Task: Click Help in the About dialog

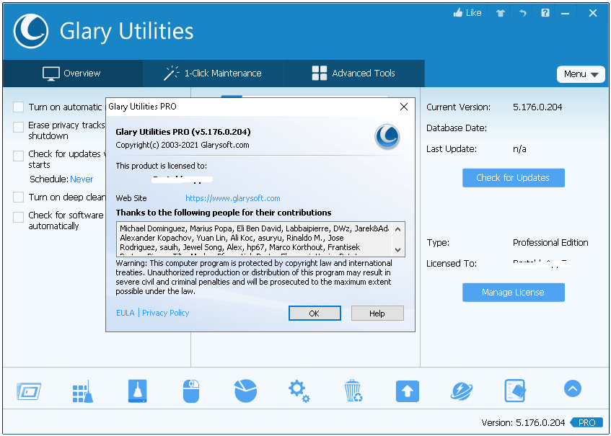Action: (x=377, y=313)
